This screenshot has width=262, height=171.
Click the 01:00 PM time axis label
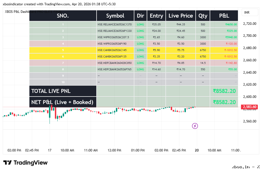(138, 150)
